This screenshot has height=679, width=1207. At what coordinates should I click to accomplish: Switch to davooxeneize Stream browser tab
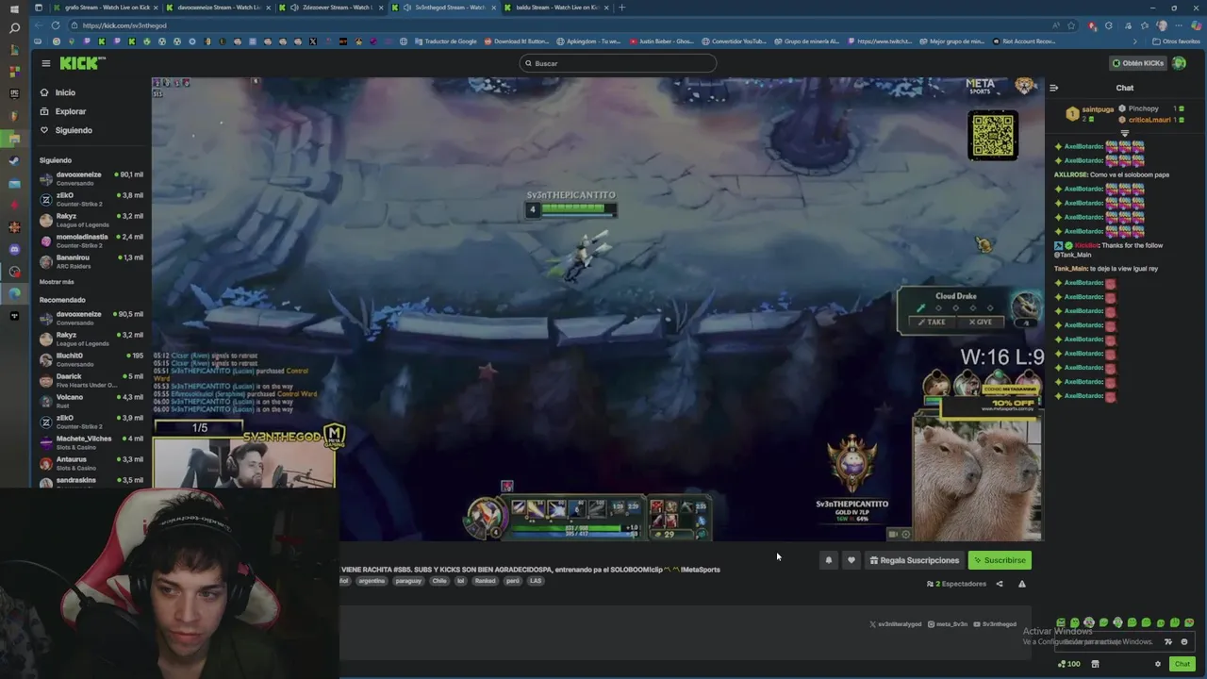[218, 8]
